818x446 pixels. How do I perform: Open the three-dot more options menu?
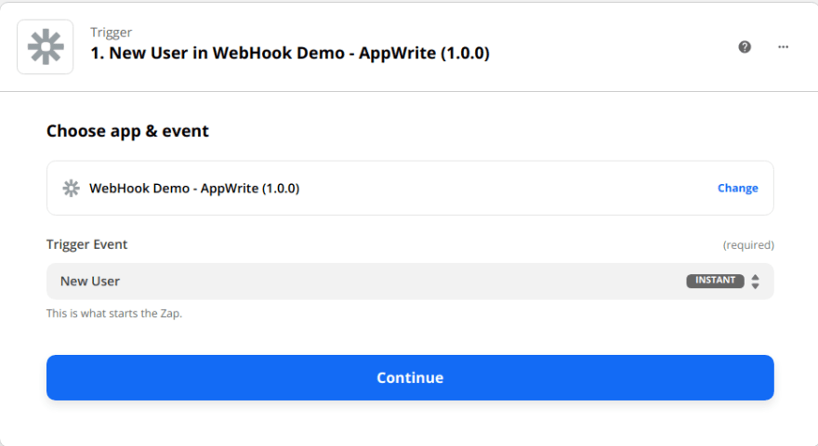tap(783, 47)
